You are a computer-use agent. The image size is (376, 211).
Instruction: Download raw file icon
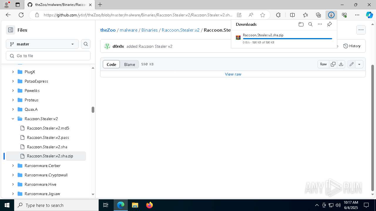[341, 64]
